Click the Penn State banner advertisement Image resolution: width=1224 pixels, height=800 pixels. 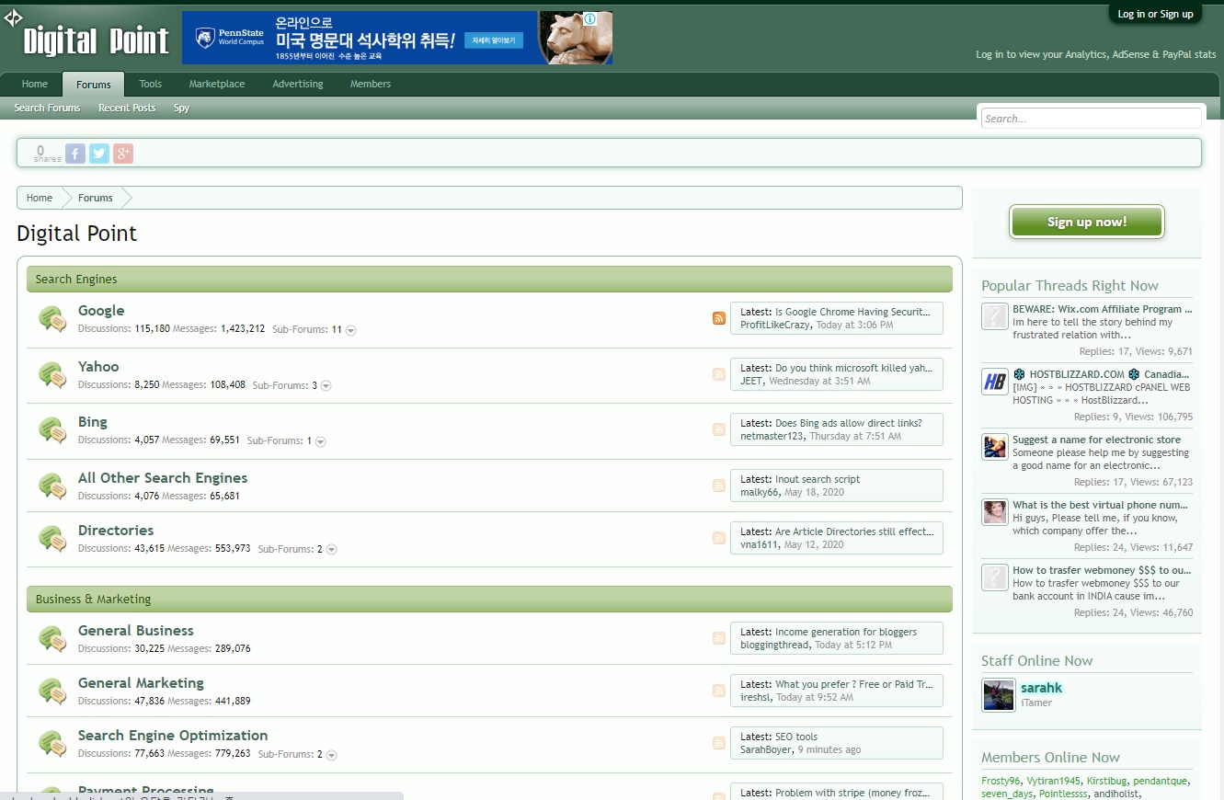(397, 38)
